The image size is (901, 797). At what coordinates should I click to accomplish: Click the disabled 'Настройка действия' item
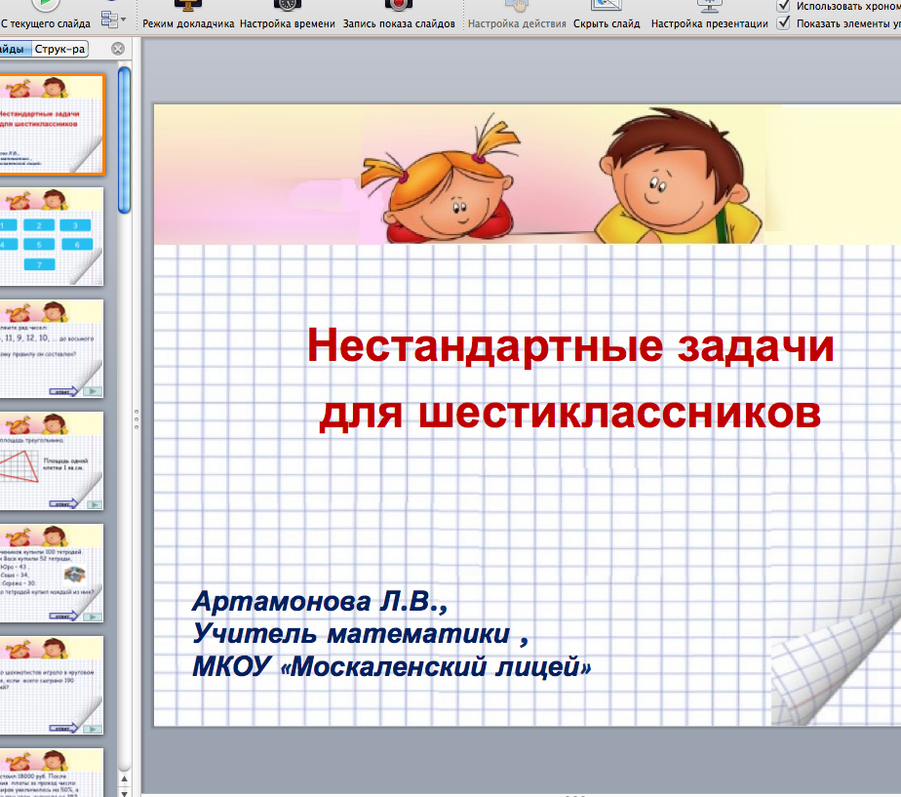517,16
